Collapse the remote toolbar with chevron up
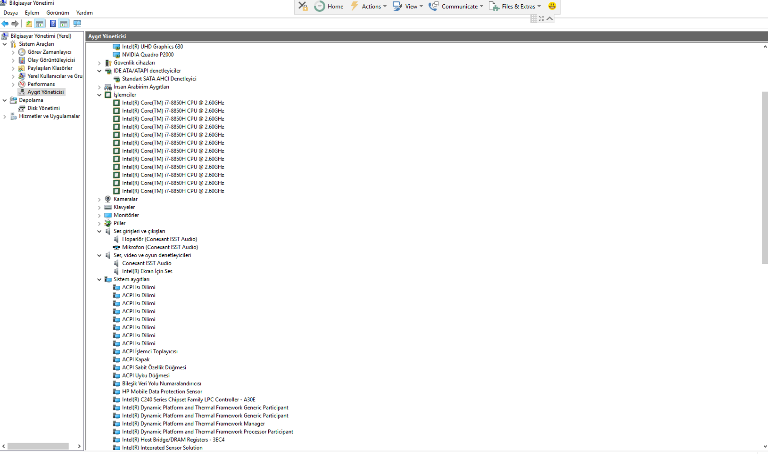This screenshot has height=454, width=768. 550,18
